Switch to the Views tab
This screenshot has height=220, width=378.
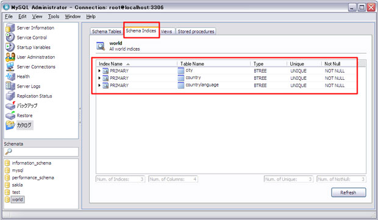tap(166, 32)
